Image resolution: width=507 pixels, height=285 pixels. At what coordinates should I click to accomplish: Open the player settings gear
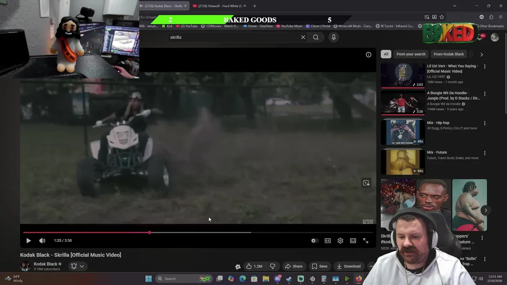340,241
